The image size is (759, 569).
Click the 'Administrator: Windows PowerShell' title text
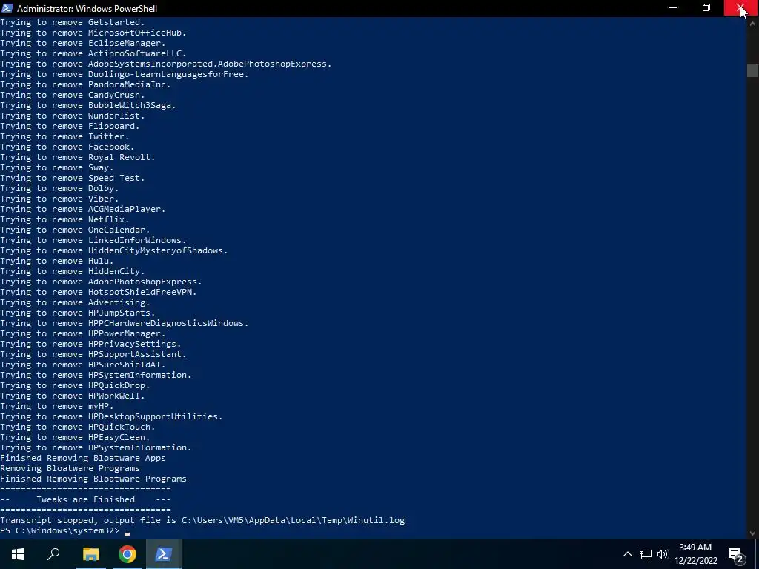pyautogui.click(x=87, y=9)
